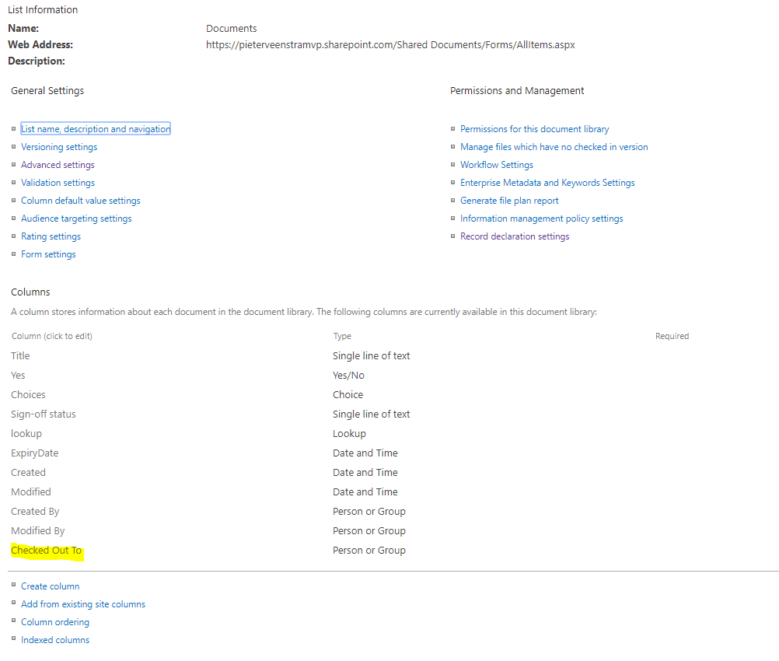Edit the Checked Out To column

tap(46, 550)
